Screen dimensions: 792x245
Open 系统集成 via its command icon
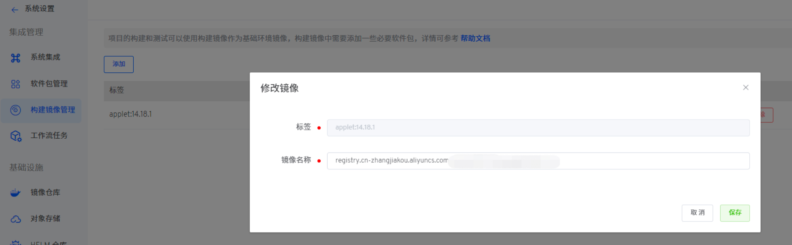tap(16, 58)
